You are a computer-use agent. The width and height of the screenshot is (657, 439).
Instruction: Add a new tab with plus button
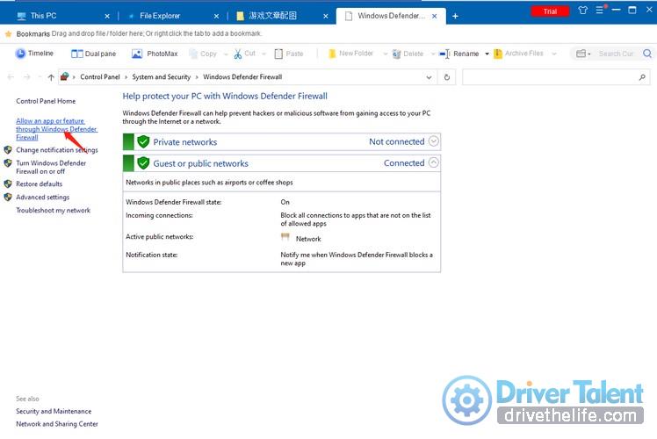tap(455, 16)
